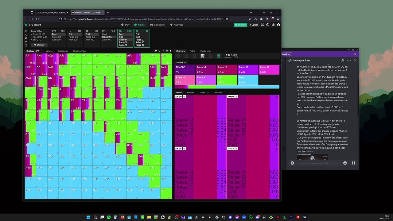Screen dimensions: 393x221
Task: Switch to the Table tab
Action: 193,51
